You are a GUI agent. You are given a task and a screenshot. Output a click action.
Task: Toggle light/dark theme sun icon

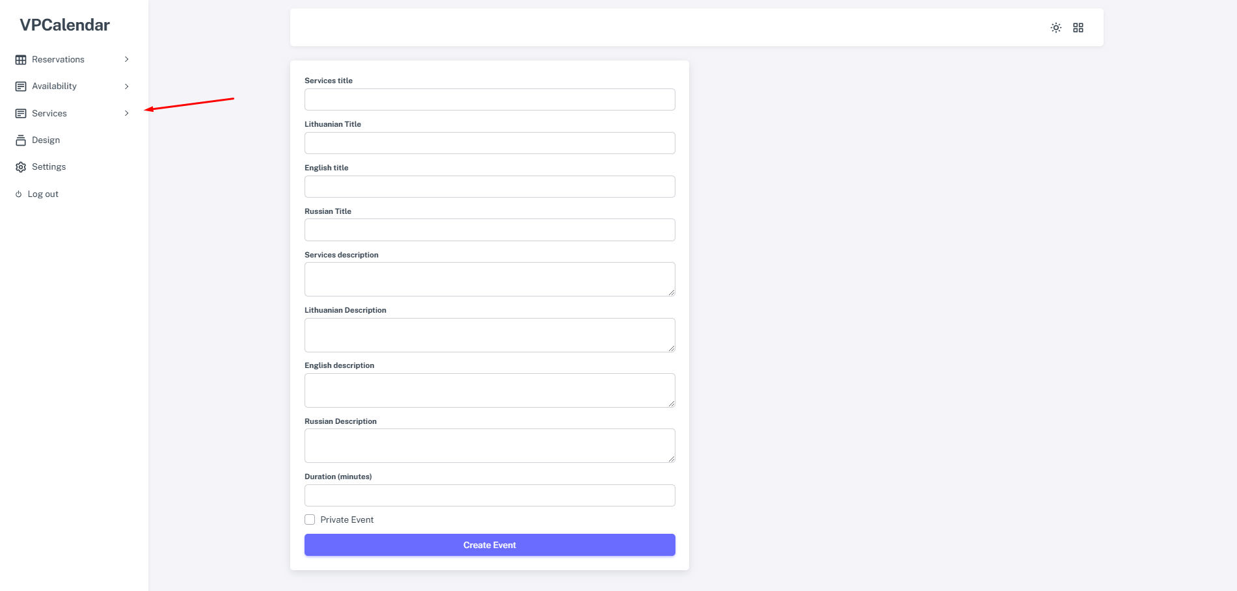(1055, 28)
